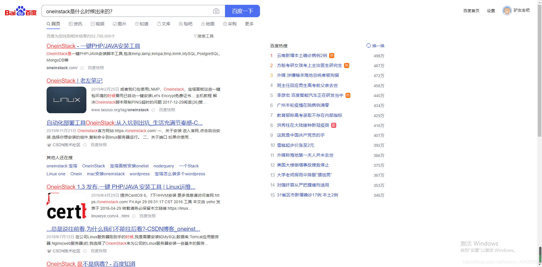Screen dimensions: 542x267
Task: Click the LINUX thumbnail image
Action: (66, 100)
